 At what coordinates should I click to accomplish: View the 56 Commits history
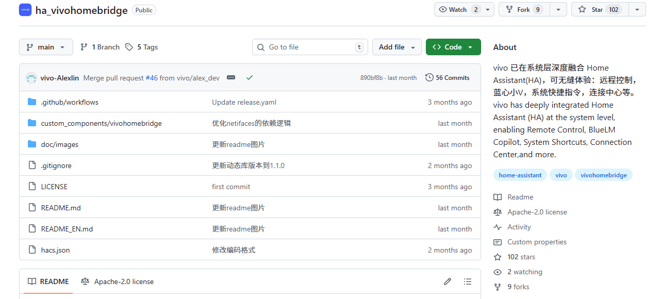448,78
